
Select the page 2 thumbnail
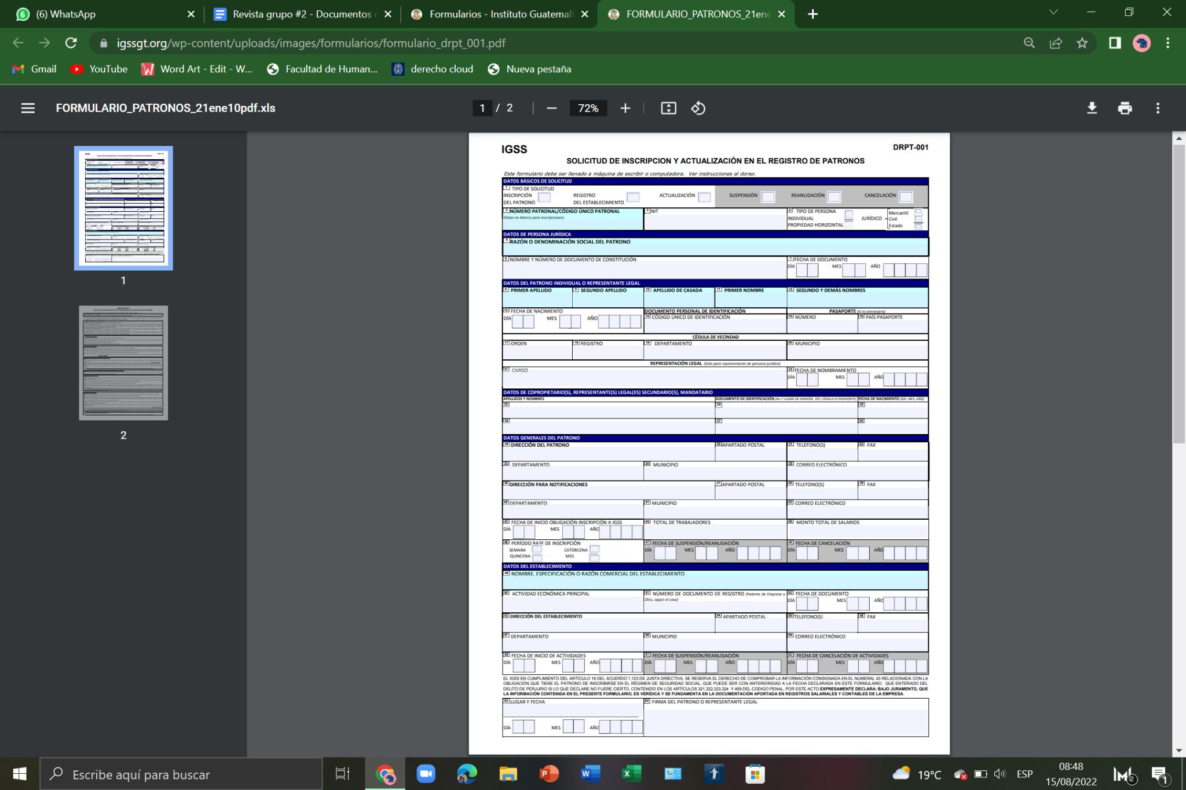(123, 363)
